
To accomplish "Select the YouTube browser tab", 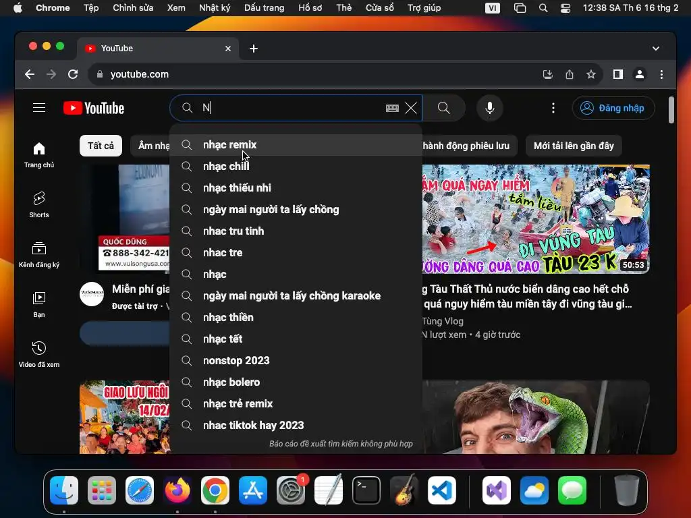I will click(x=158, y=49).
